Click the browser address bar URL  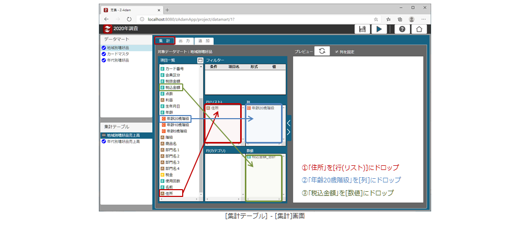(191, 19)
